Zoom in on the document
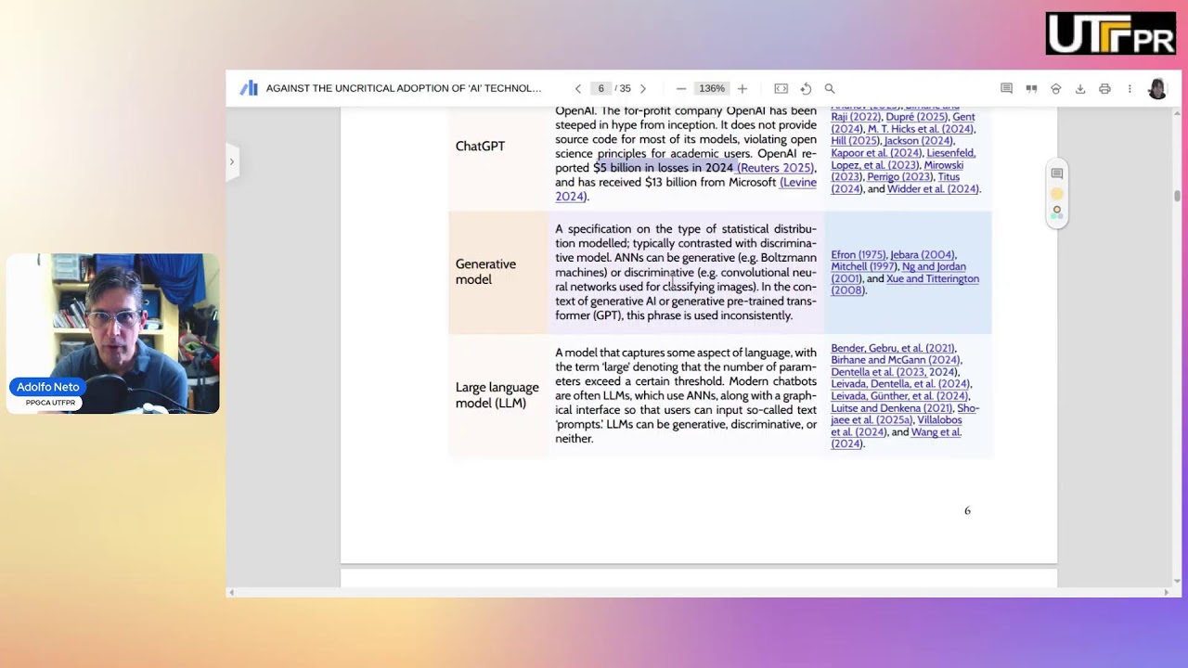 point(742,89)
